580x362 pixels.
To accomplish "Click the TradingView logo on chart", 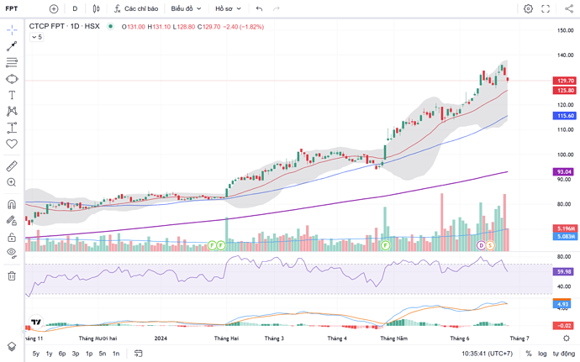I will pos(36,322).
